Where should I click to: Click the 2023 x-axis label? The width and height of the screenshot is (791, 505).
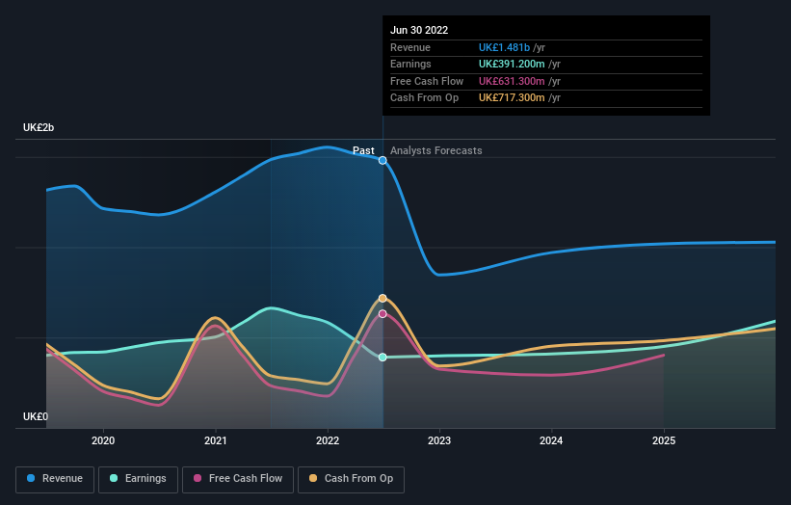439,440
